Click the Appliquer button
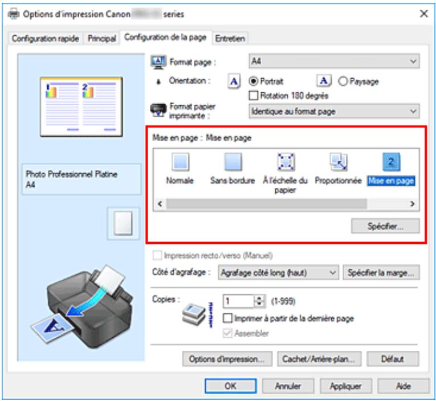436x401 pixels. pos(345,386)
